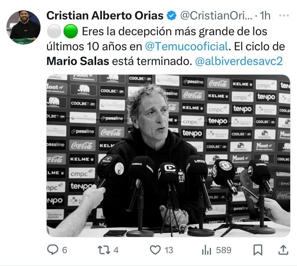This screenshot has width=297, height=266.
Task: Bookmark this tweet
Action: pyautogui.click(x=258, y=250)
